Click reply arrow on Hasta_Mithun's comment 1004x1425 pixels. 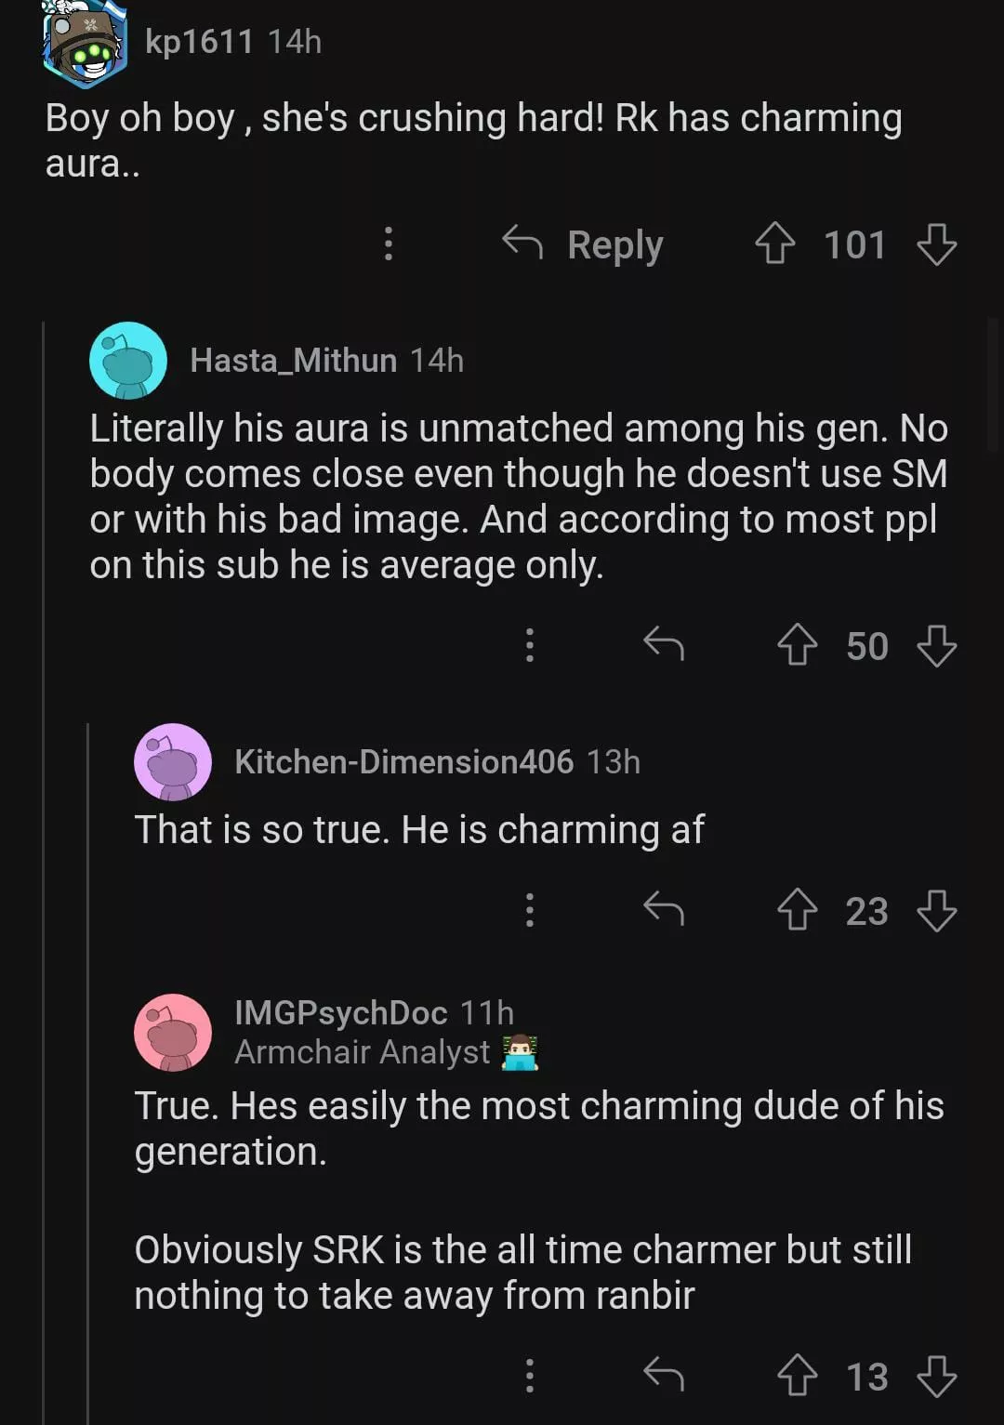coord(664,644)
